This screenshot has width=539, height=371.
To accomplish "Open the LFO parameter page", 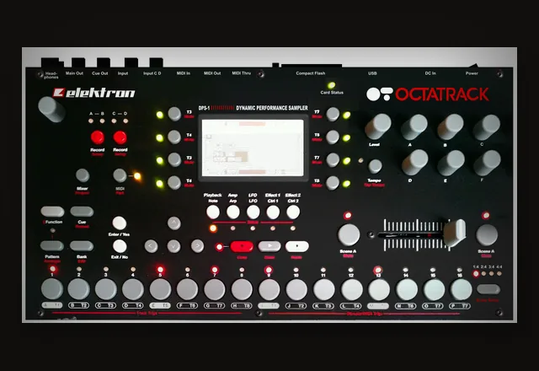I will [253, 212].
